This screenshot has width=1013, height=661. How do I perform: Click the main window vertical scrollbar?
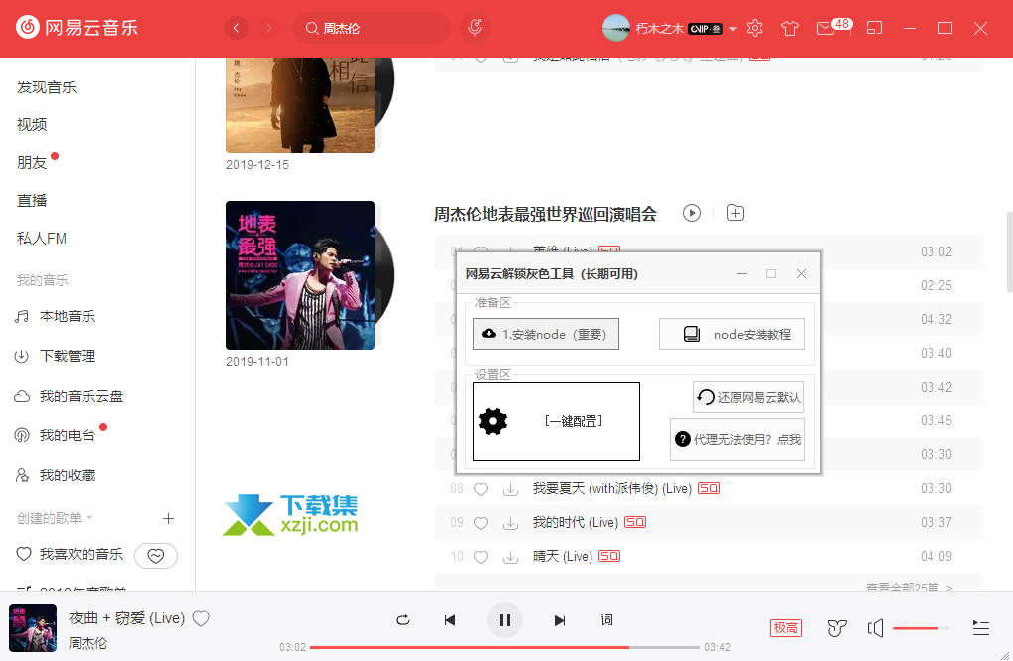tap(1009, 252)
